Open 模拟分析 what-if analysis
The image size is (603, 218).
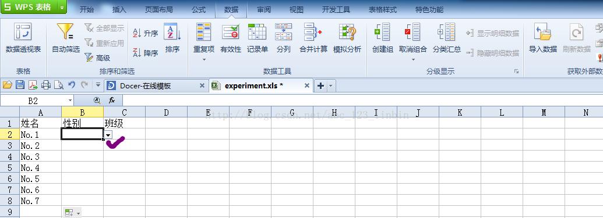click(347, 38)
